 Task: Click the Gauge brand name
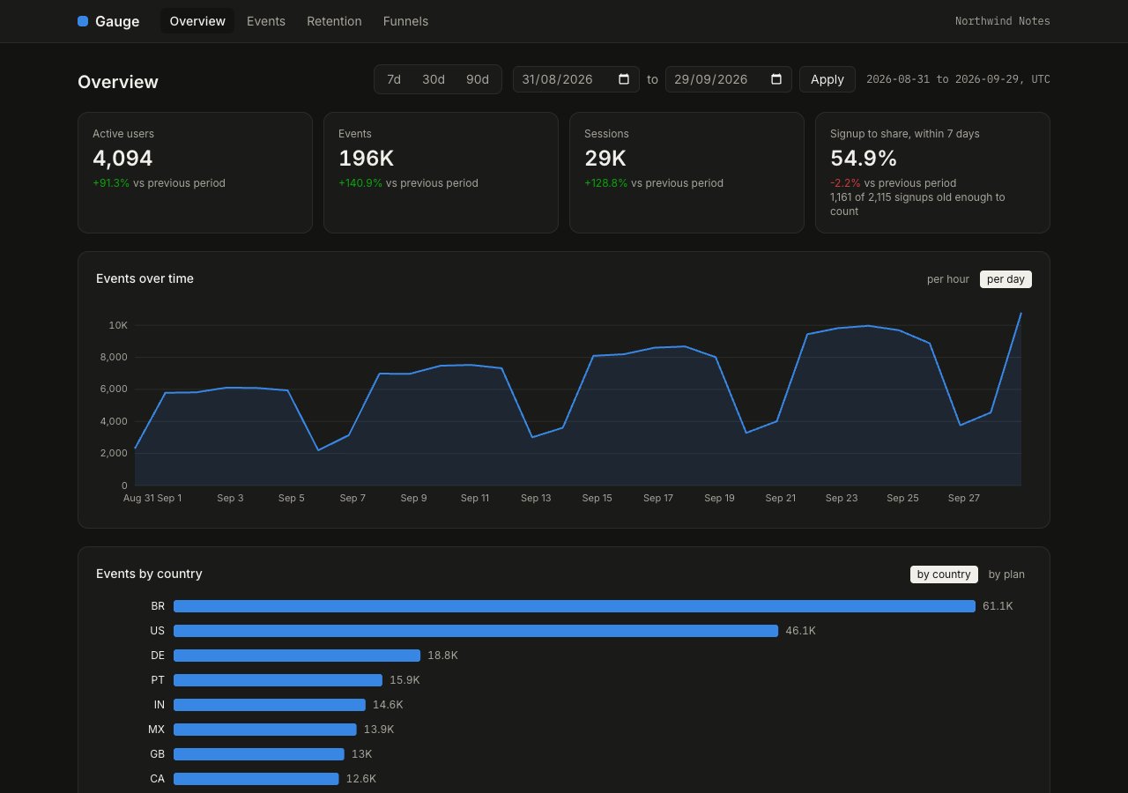pos(117,21)
